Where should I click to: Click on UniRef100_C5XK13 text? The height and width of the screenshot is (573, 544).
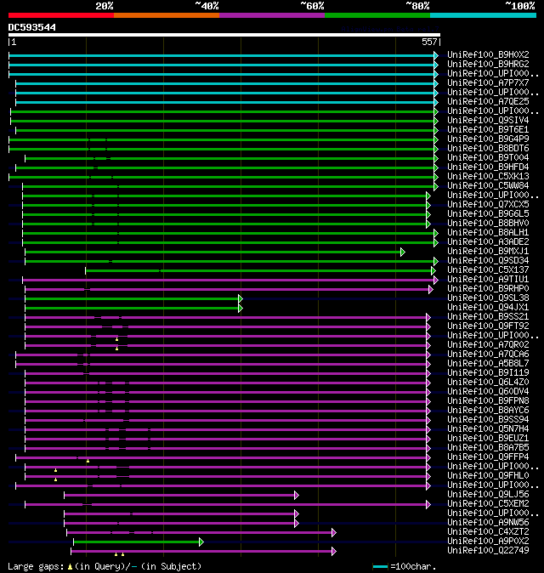tap(488, 177)
